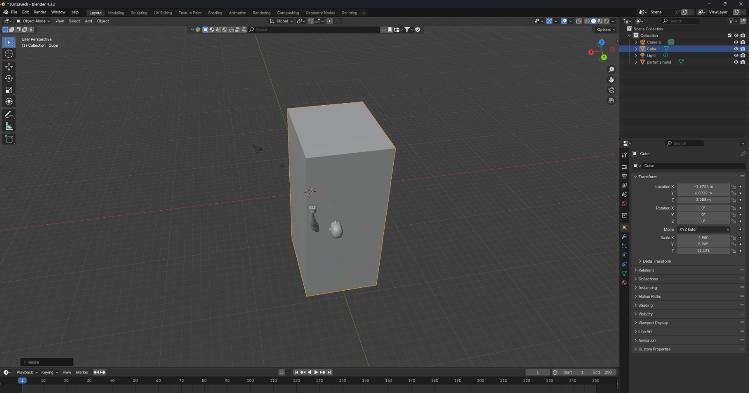Click the Scale X value field
Image resolution: width=749 pixels, height=393 pixels.
tap(703, 237)
